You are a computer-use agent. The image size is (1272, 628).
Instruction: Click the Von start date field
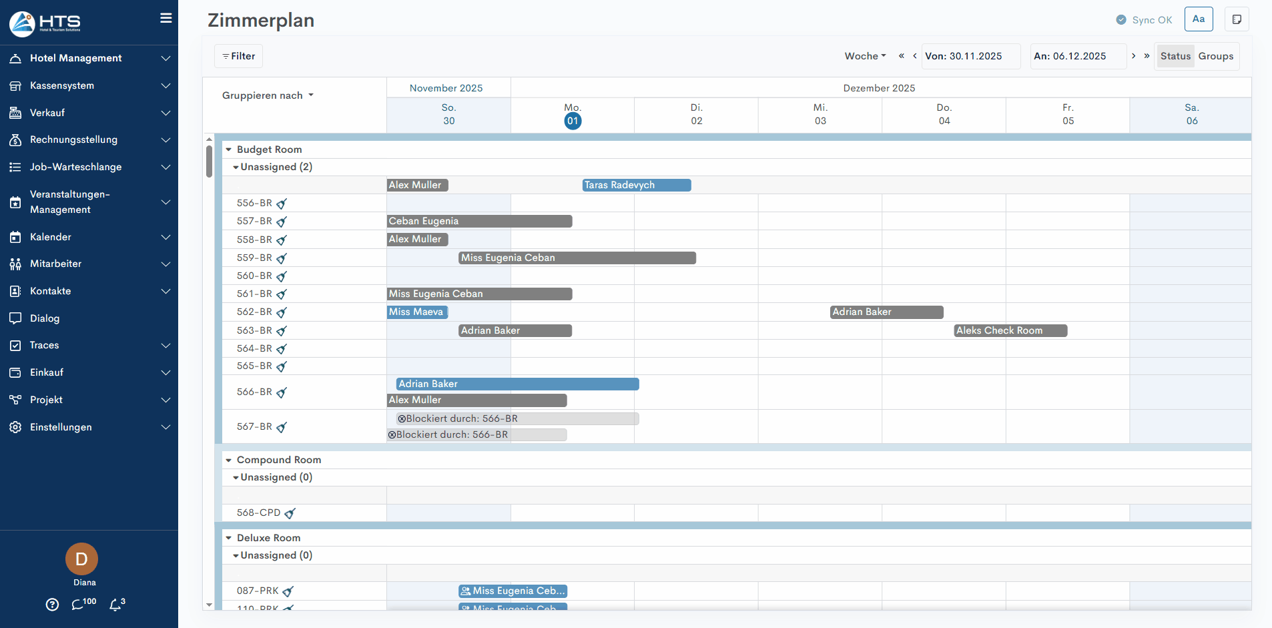970,56
